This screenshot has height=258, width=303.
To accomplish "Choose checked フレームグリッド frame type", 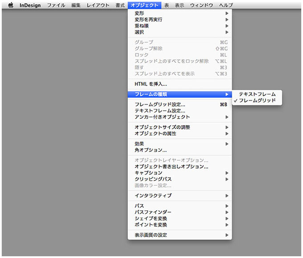I will tap(257, 100).
